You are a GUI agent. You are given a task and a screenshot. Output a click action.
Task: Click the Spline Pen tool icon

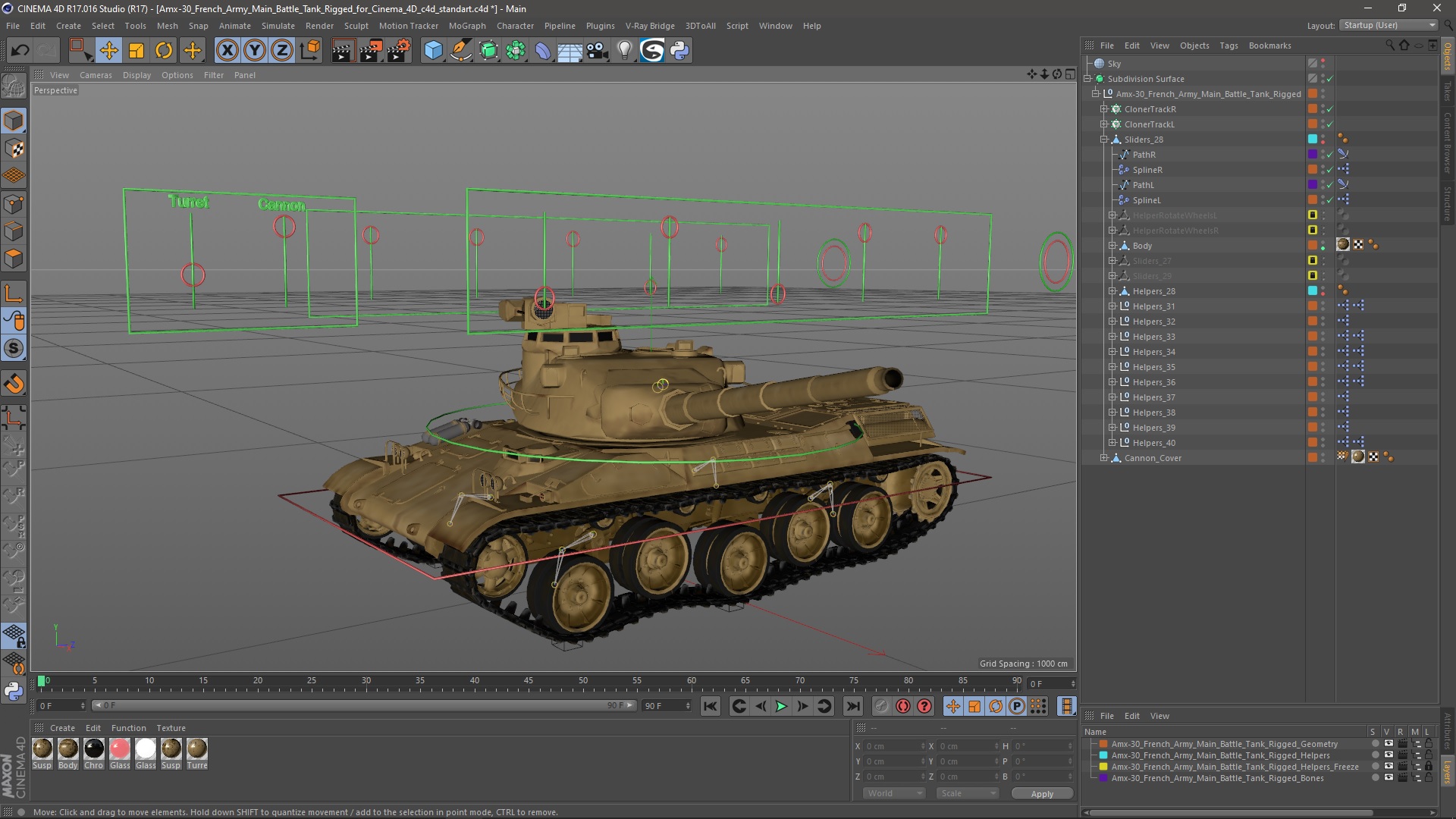coord(460,51)
